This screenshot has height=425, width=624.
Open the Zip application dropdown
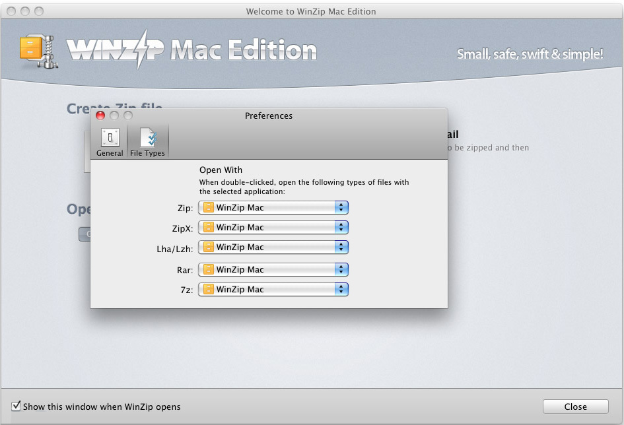(273, 208)
